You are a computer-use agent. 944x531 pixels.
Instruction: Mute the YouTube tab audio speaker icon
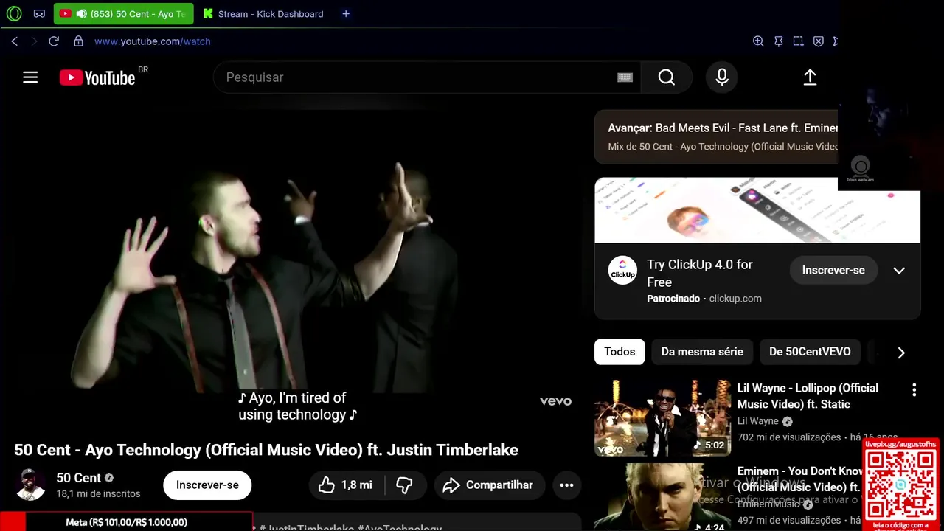(81, 13)
